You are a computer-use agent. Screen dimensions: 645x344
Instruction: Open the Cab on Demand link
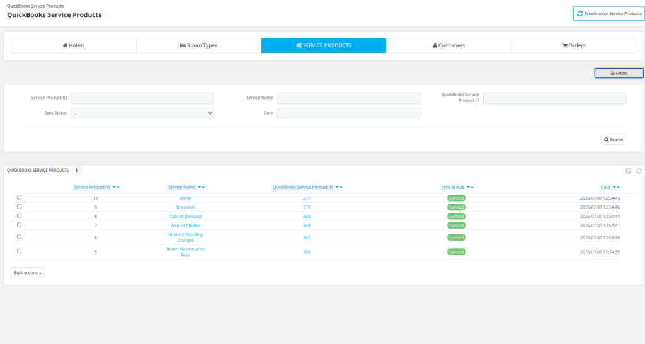pos(186,217)
